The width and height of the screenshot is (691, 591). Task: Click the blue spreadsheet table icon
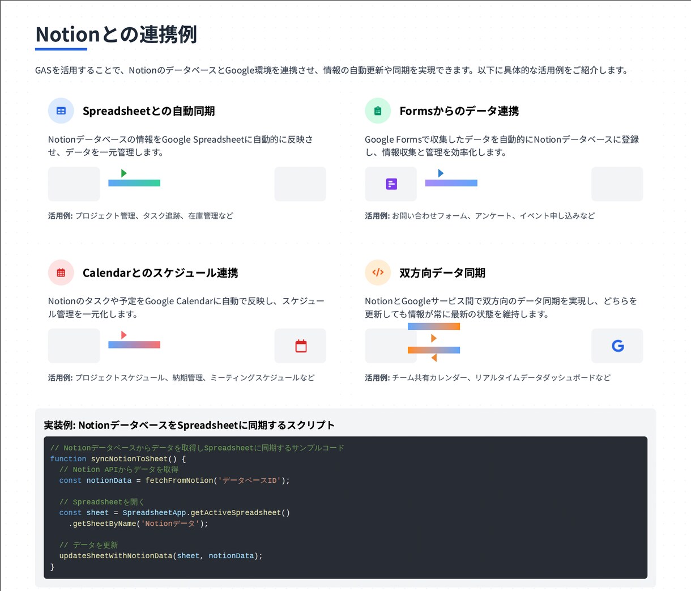(x=61, y=111)
